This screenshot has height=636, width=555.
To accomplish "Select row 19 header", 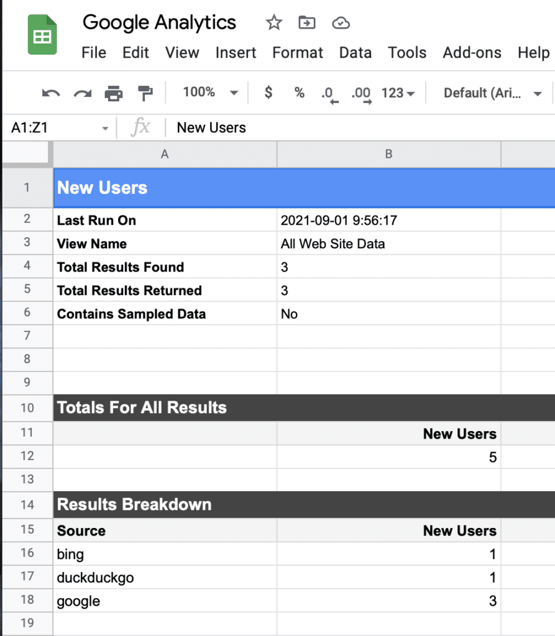I will pyautogui.click(x=27, y=623).
